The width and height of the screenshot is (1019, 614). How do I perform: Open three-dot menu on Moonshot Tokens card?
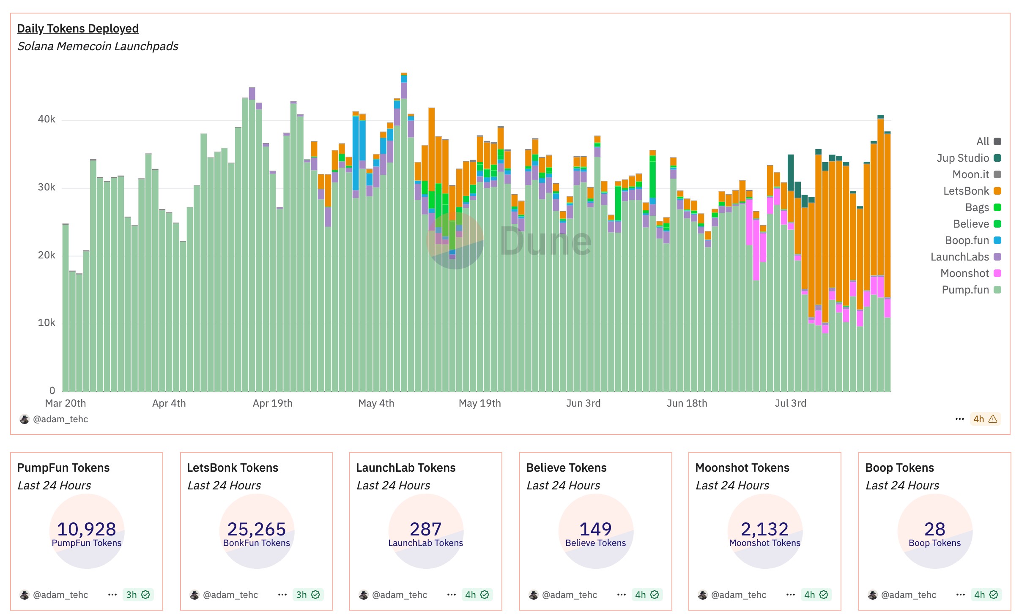pos(790,595)
